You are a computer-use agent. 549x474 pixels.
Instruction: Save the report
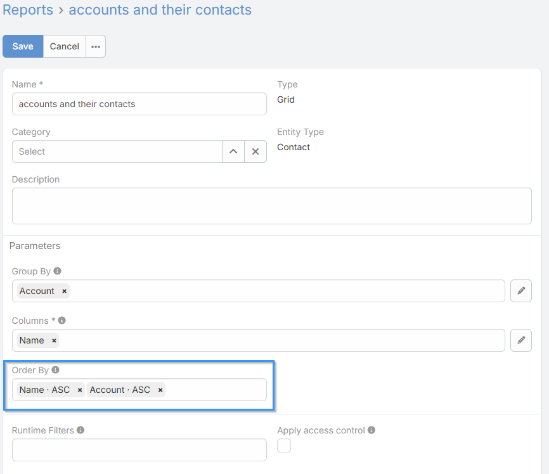(23, 46)
